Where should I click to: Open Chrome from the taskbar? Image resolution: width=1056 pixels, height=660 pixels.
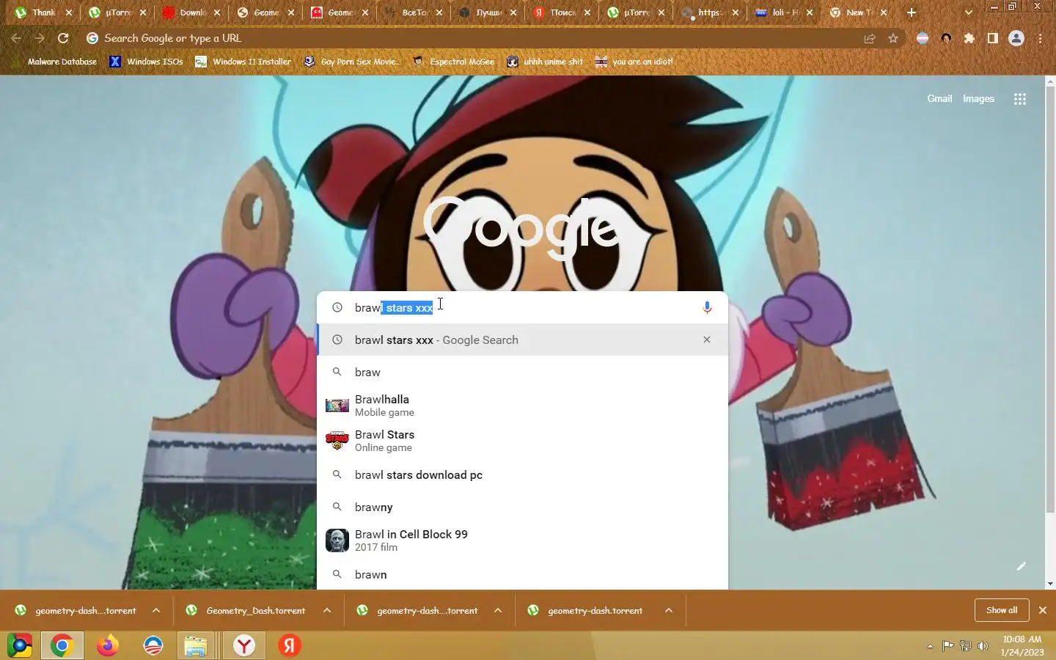[62, 645]
